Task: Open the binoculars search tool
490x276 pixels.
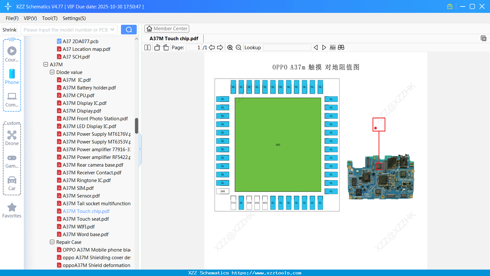Action: [341, 47]
